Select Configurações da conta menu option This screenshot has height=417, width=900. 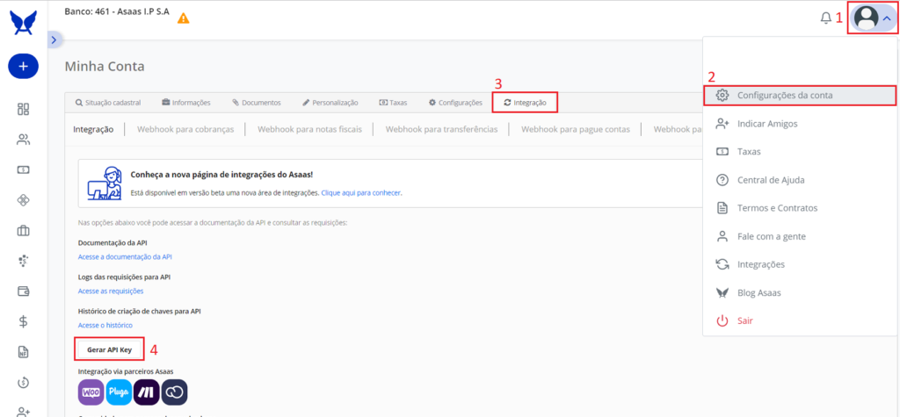(x=785, y=95)
